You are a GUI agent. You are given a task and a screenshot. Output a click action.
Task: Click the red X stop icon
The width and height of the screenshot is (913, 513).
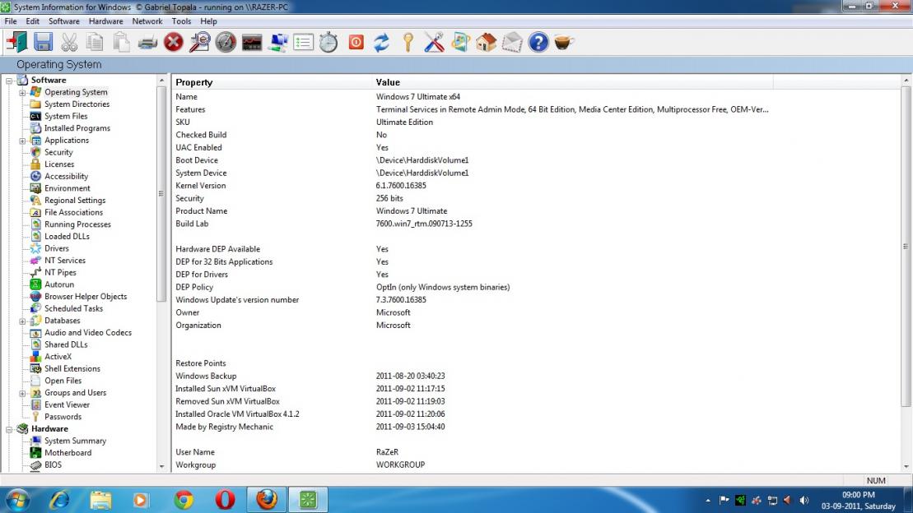tap(174, 43)
